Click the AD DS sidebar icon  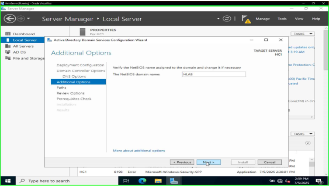(x=8, y=52)
